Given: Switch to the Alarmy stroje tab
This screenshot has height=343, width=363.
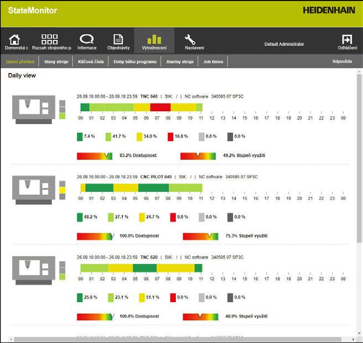Looking at the screenshot, I should [x=180, y=61].
